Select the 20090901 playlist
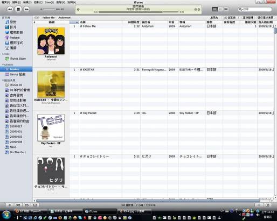The image size is (277, 221). click(x=13, y=132)
